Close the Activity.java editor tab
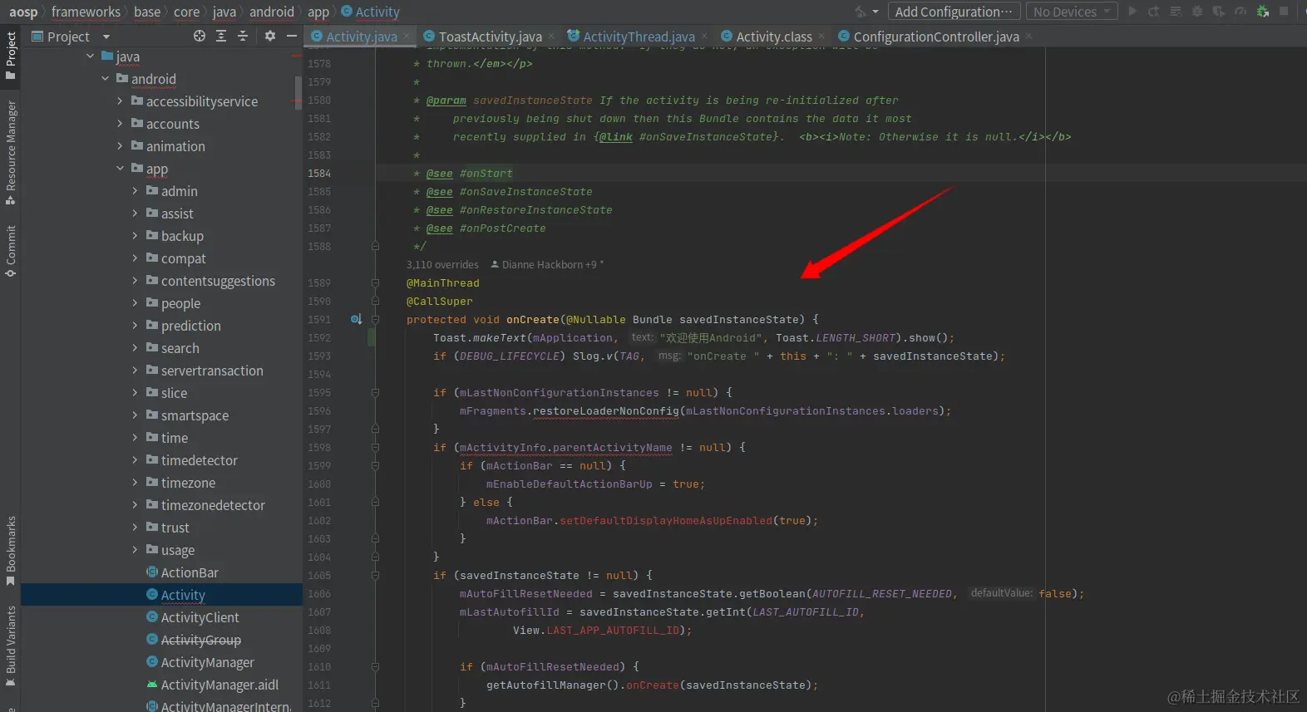This screenshot has height=712, width=1307. pyautogui.click(x=407, y=37)
